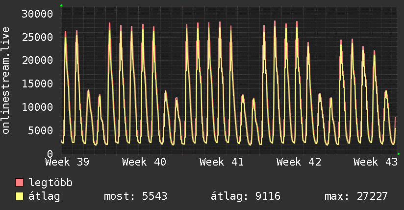This screenshot has width=404, height=210.
Task: Click the green arrow at x-axis end
Action: pyautogui.click(x=399, y=154)
